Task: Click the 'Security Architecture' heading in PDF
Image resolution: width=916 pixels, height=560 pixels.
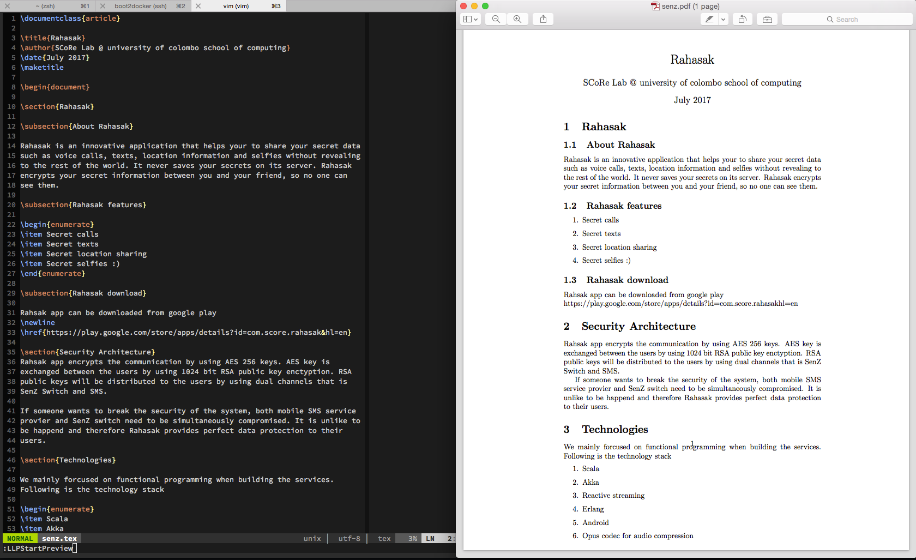Action: (638, 326)
